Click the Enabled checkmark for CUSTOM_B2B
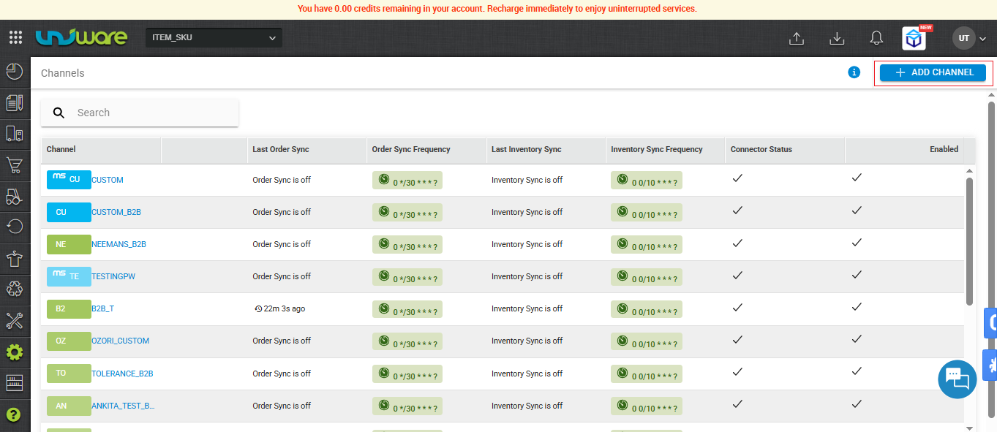This screenshot has height=432, width=997. pyautogui.click(x=857, y=210)
